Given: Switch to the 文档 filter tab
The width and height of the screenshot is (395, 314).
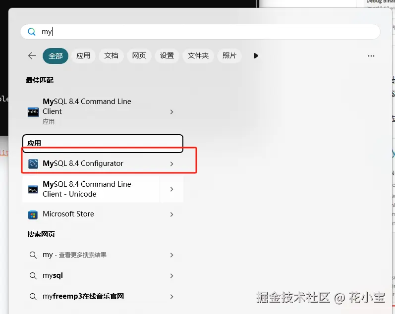Looking at the screenshot, I should (111, 55).
